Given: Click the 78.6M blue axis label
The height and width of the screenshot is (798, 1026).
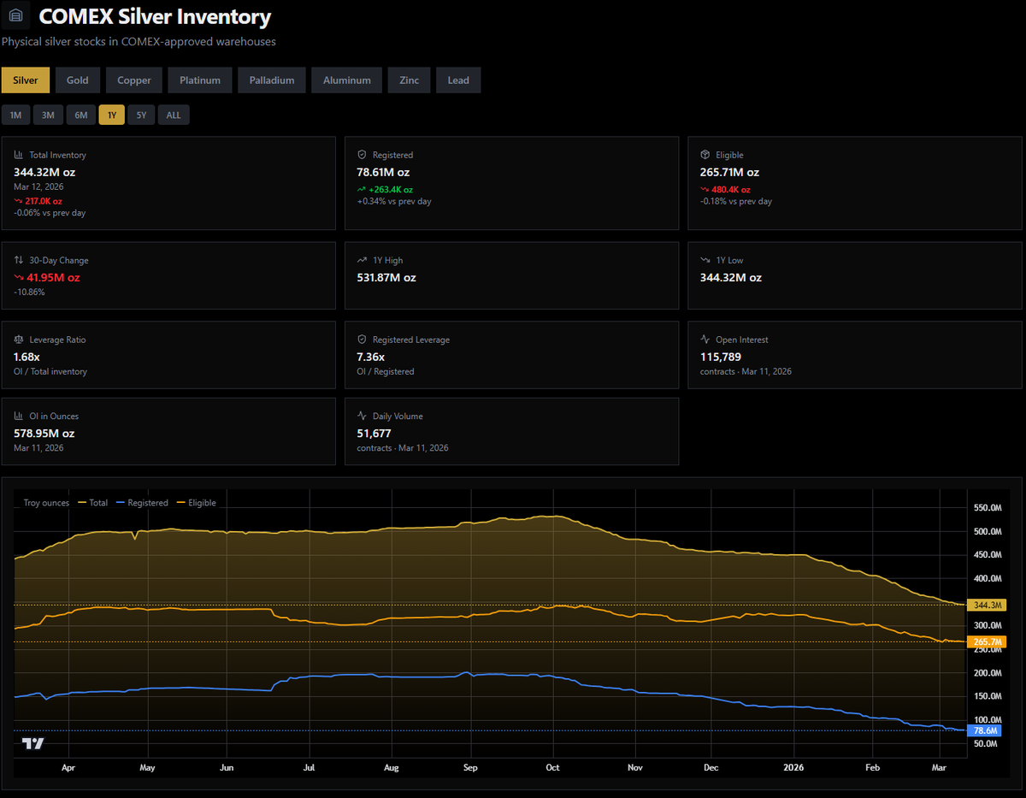Looking at the screenshot, I should tap(983, 730).
